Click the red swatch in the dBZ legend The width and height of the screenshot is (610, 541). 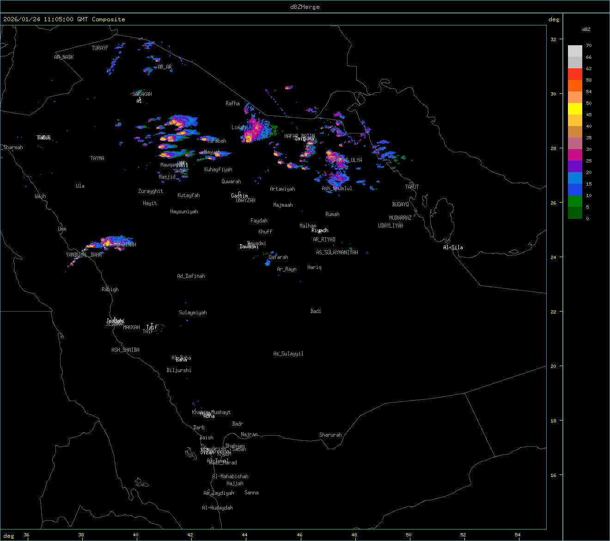pos(575,74)
